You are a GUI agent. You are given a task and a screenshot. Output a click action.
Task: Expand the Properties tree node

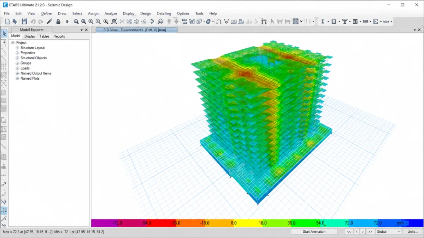(x=17, y=53)
